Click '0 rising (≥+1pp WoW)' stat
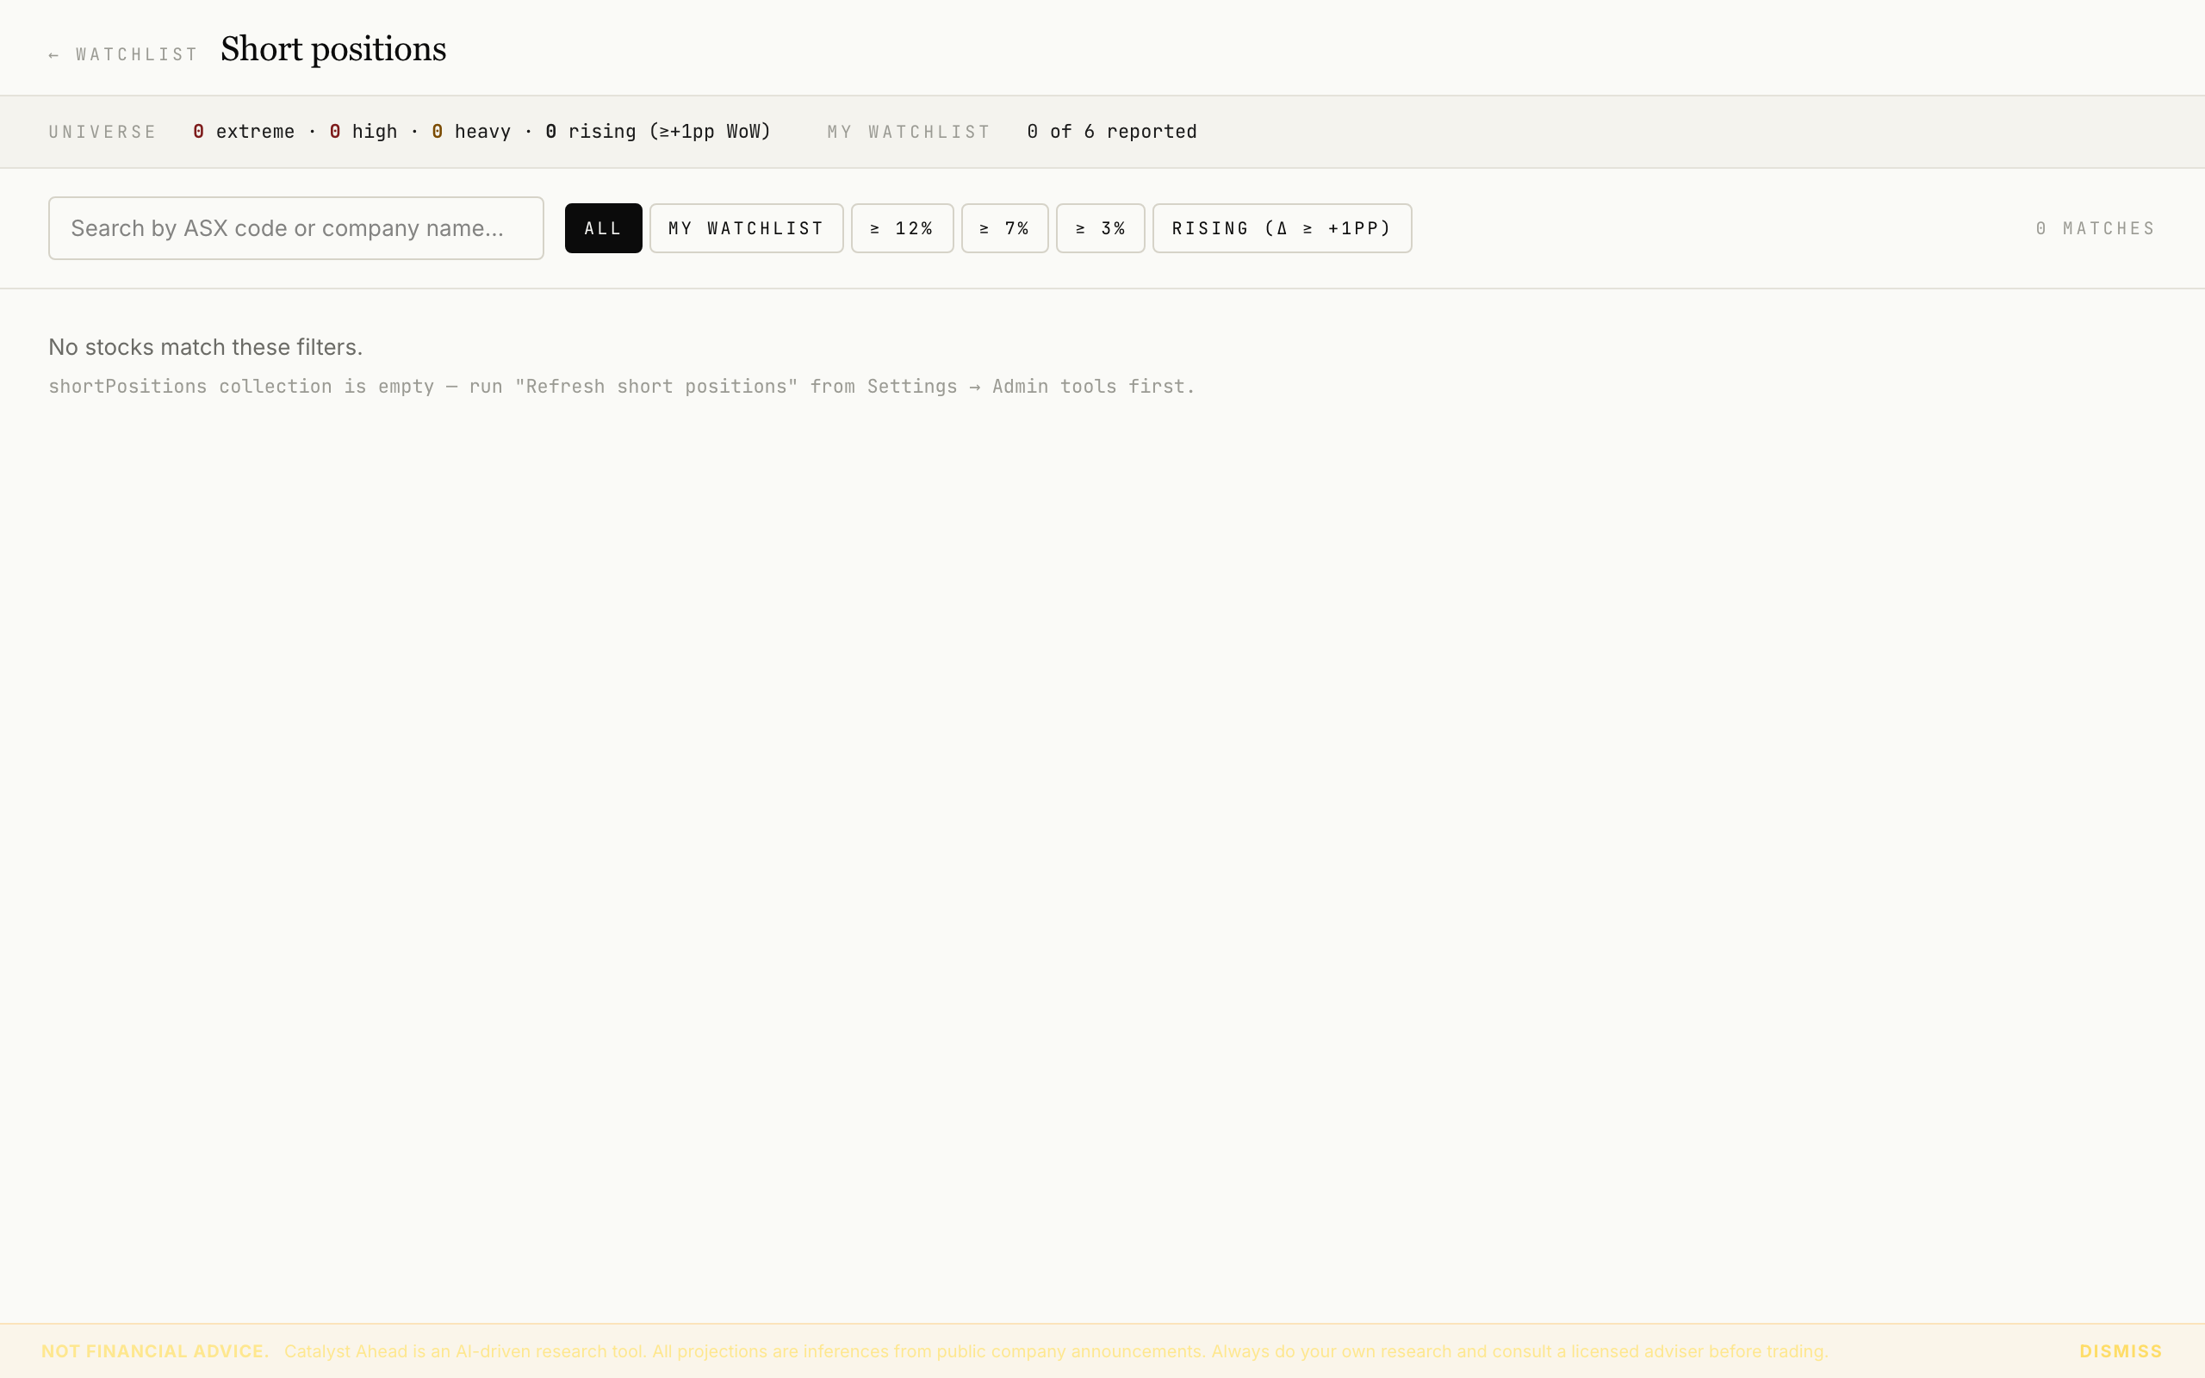Image resolution: width=2205 pixels, height=1378 pixels. 658,131
